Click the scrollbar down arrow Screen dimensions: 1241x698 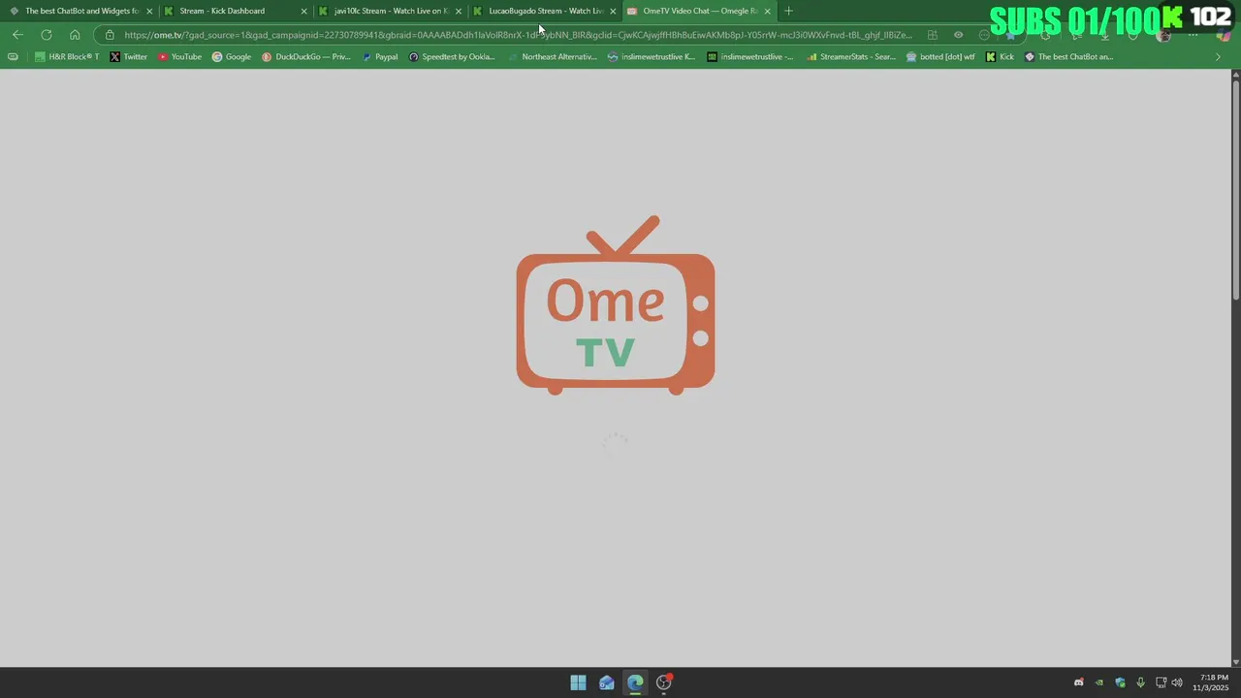tap(1235, 662)
